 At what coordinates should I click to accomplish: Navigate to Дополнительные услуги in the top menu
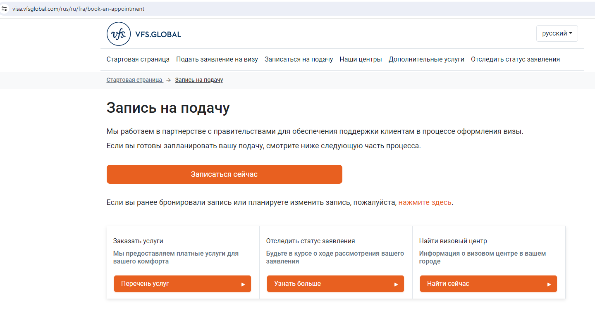[x=426, y=59]
